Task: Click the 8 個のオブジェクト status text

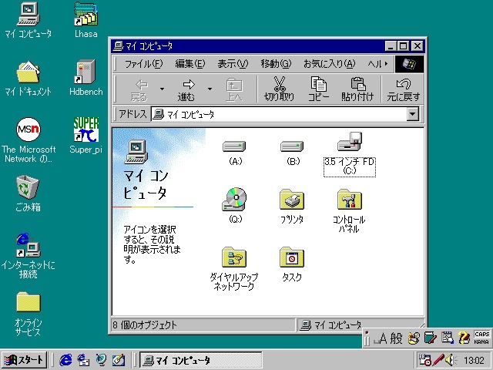Action: (x=145, y=325)
